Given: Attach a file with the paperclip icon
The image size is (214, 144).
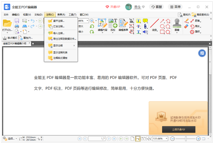Looking at the screenshot, I should pyautogui.click(x=145, y=26).
